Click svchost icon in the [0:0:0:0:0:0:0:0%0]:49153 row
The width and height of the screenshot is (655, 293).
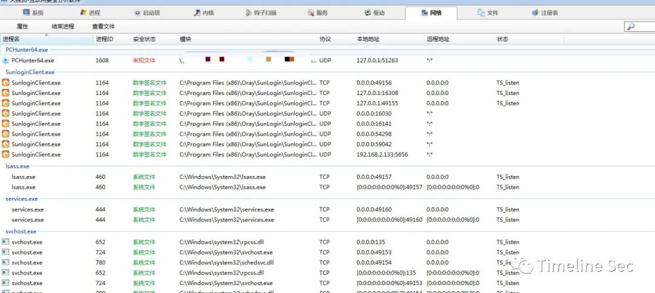pos(5,283)
